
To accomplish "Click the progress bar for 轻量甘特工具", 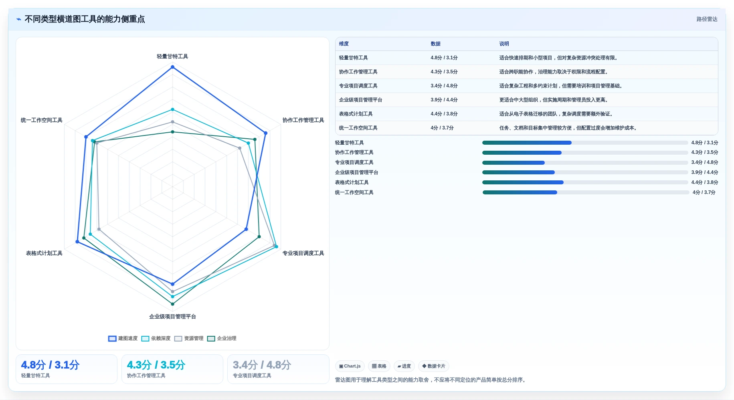I will pyautogui.click(x=585, y=143).
